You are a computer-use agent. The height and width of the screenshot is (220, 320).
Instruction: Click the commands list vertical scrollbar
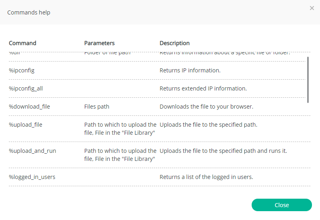308,80
